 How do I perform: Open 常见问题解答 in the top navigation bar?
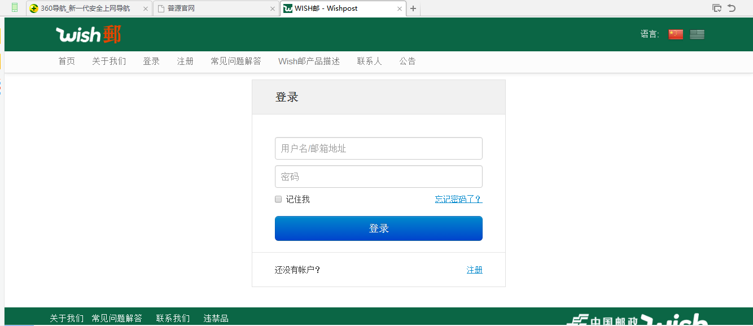coord(236,61)
